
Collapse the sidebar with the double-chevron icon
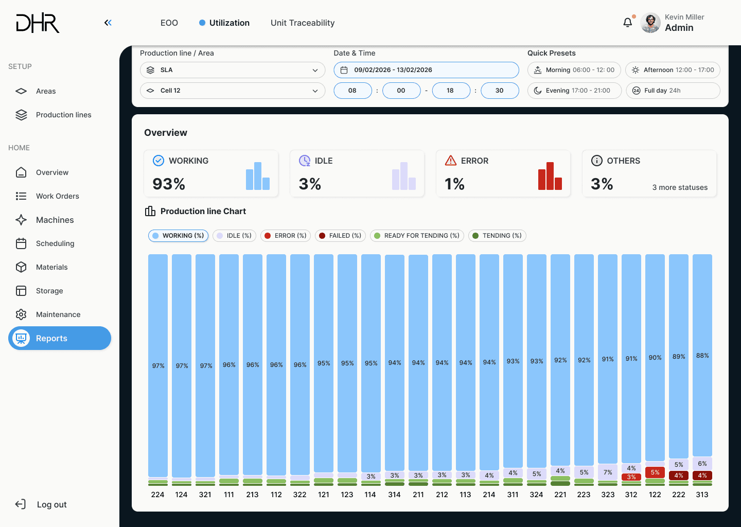pos(108,22)
